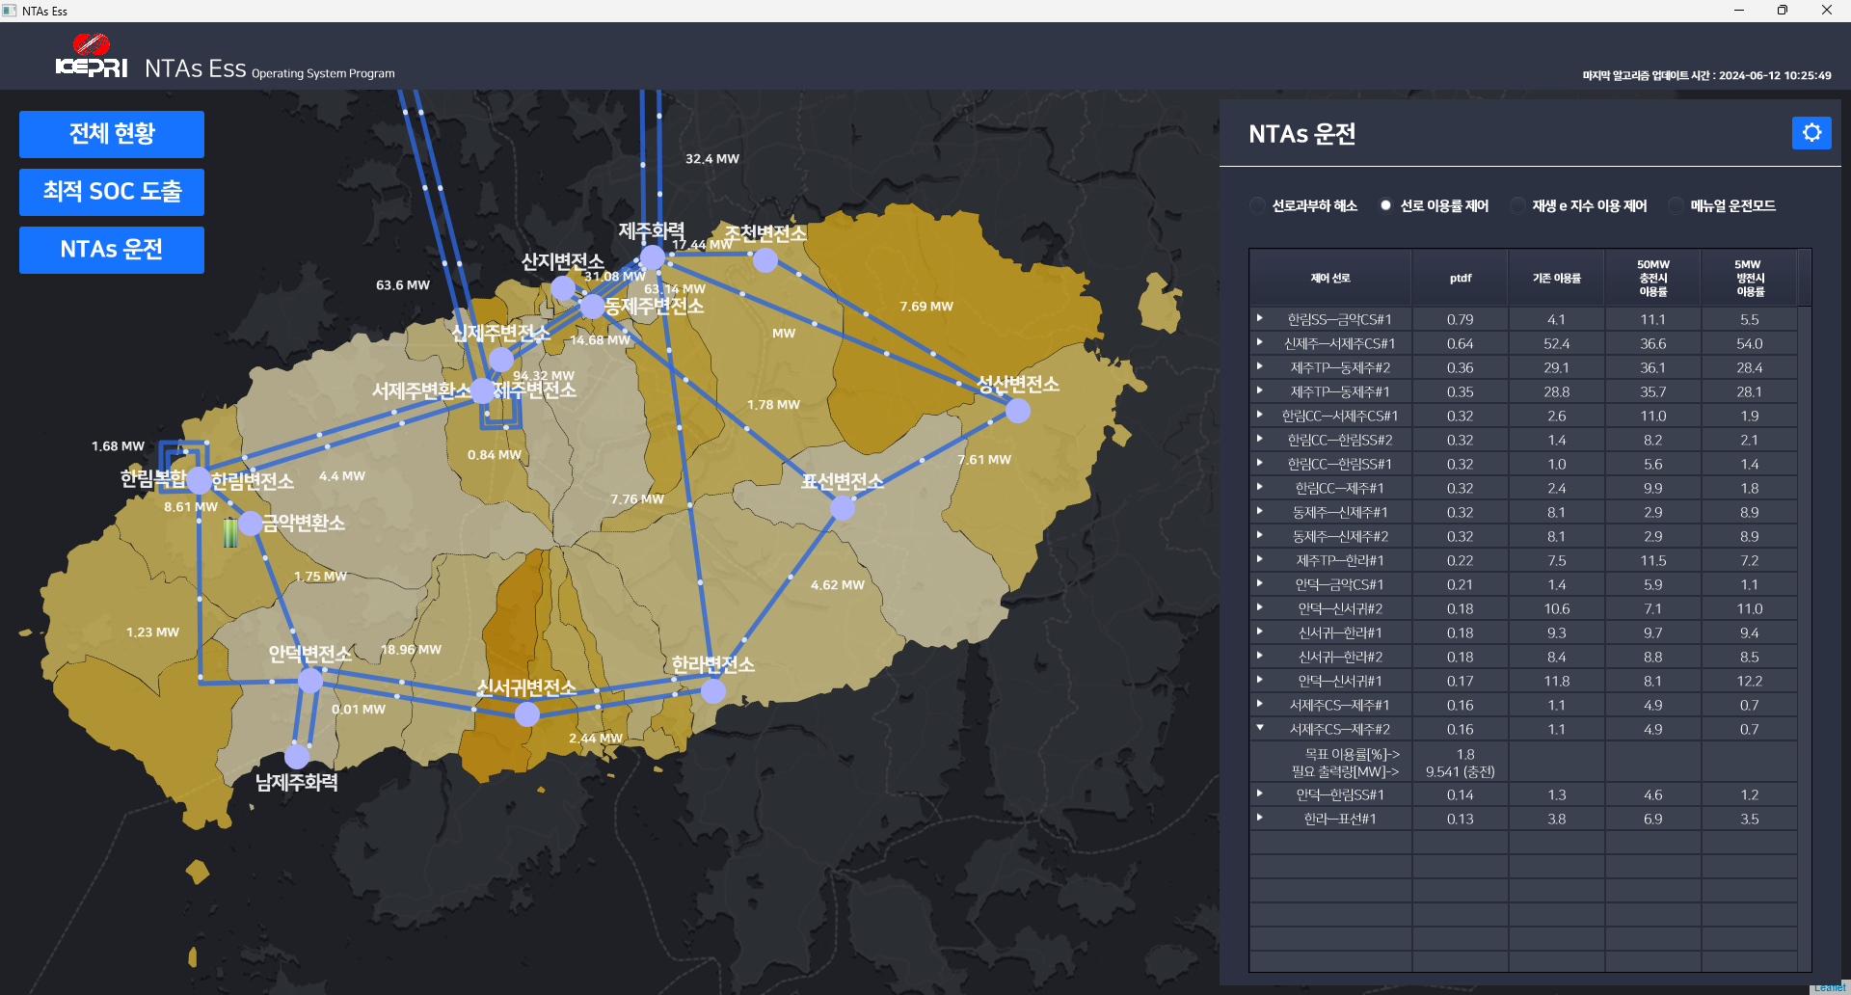1851x995 pixels.
Task: Expand the 안덕—신서귀#2 row
Action: coord(1259,607)
